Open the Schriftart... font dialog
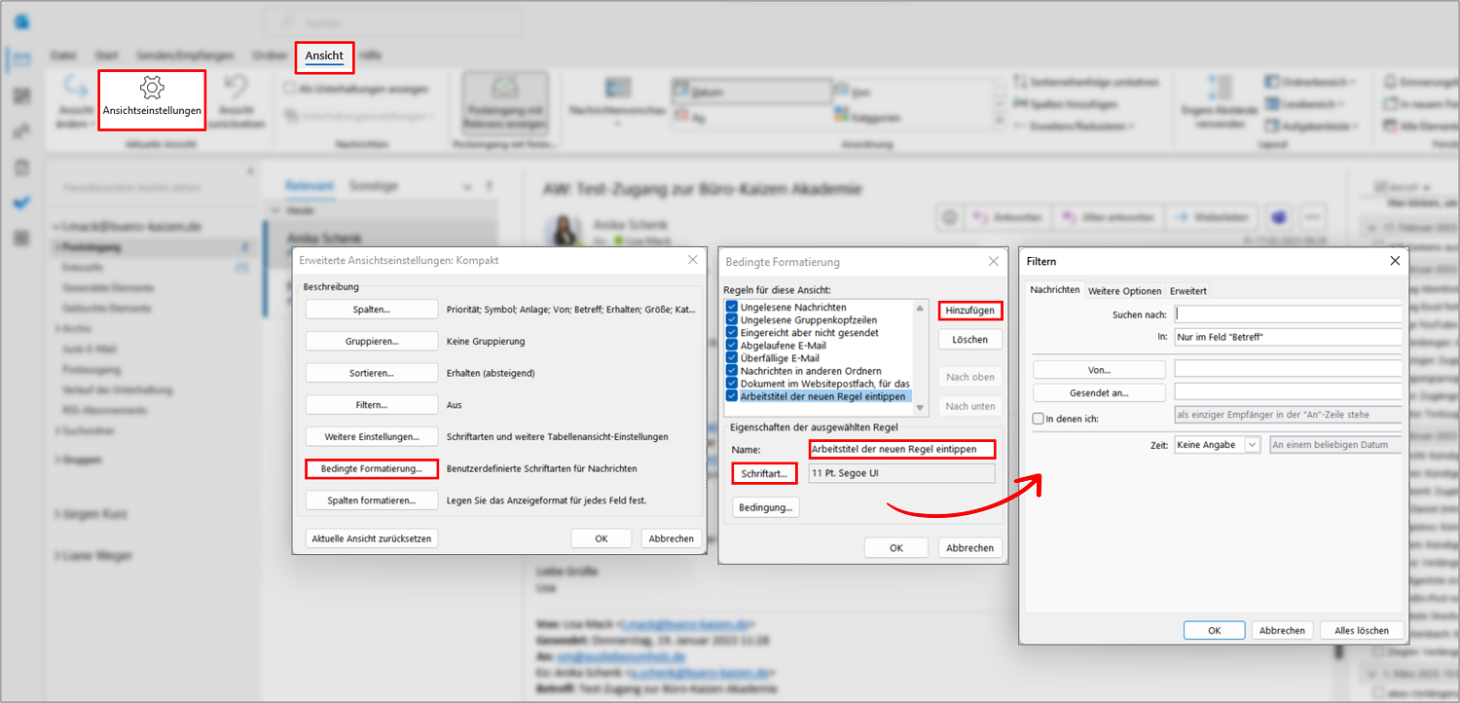The height and width of the screenshot is (703, 1460). (x=764, y=473)
